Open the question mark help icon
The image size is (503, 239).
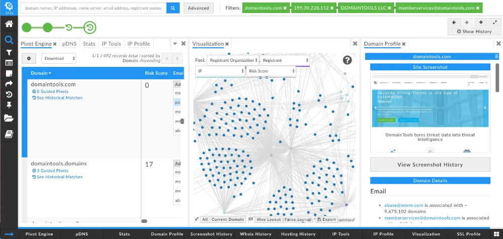[347, 60]
